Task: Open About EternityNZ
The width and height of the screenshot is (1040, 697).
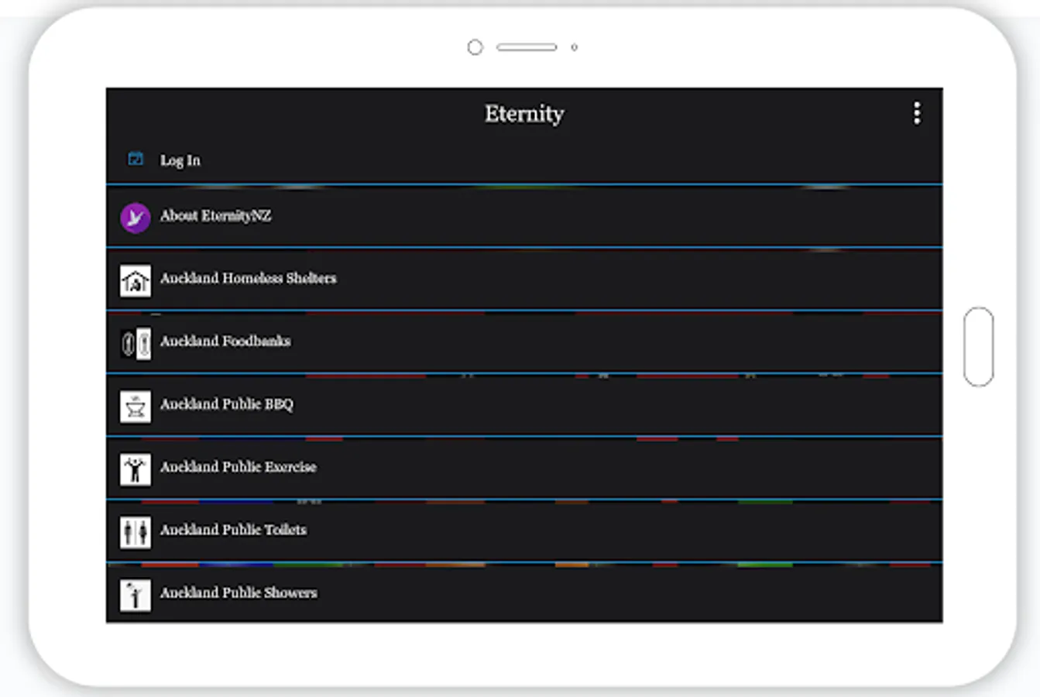Action: [524, 217]
